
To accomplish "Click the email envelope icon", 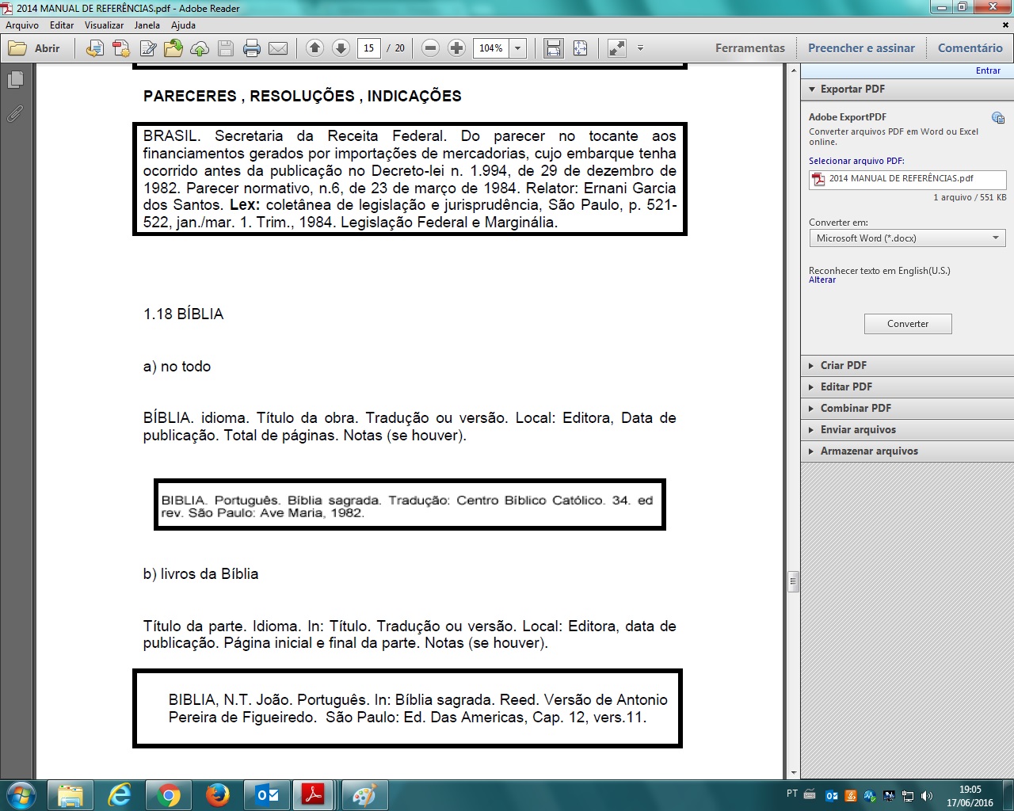I will 278,48.
